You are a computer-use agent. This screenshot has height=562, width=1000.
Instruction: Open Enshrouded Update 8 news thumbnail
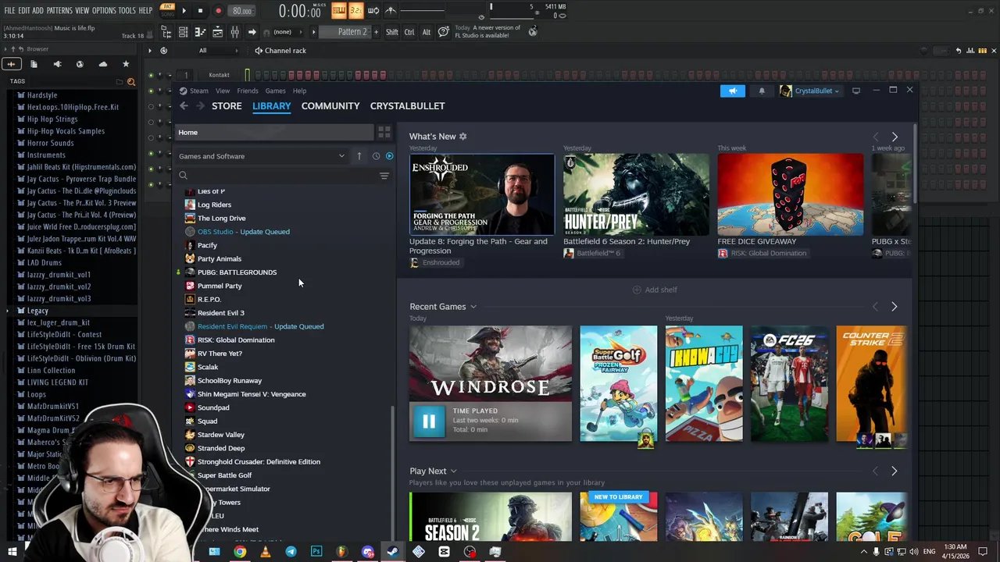[x=482, y=194]
